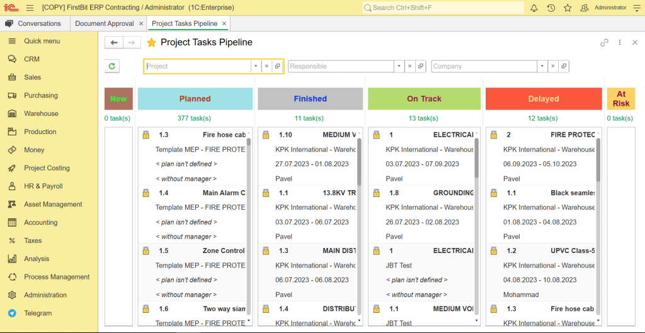Click the Finished column header
Screen dimensions: 645x333
pyautogui.click(x=310, y=99)
